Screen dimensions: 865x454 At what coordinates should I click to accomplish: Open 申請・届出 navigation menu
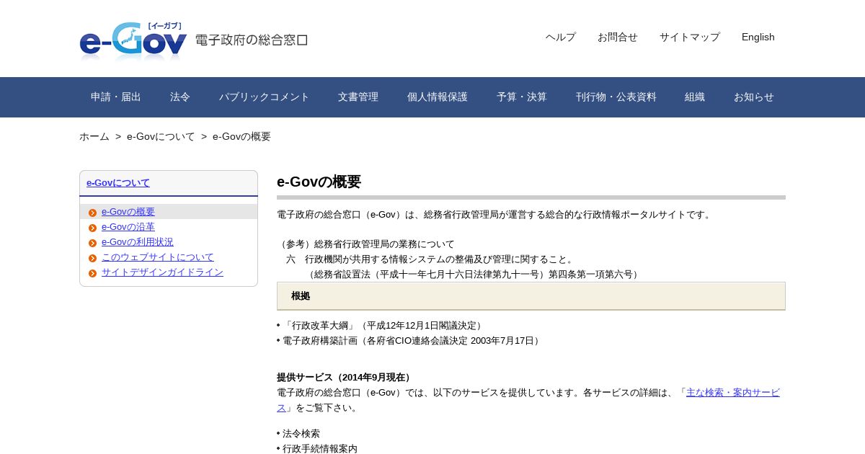coord(116,97)
